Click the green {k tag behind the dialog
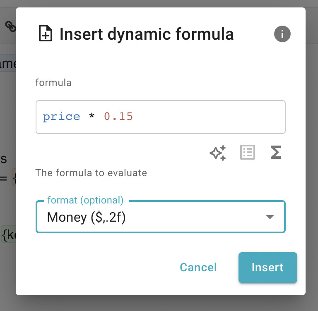Image resolution: width=318 pixels, height=311 pixels. (8, 234)
